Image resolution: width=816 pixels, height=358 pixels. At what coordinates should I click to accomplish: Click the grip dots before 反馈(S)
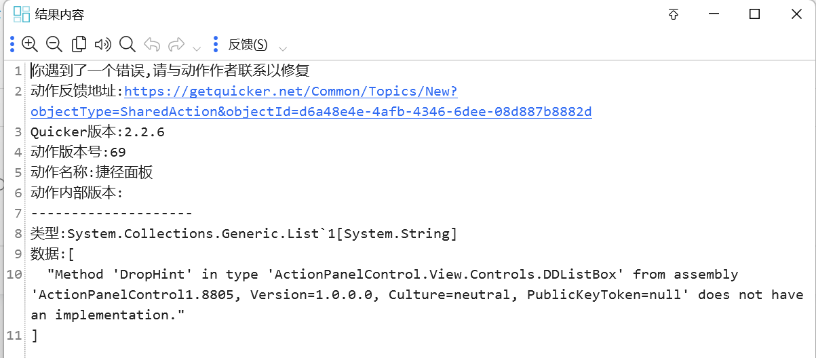click(x=216, y=45)
